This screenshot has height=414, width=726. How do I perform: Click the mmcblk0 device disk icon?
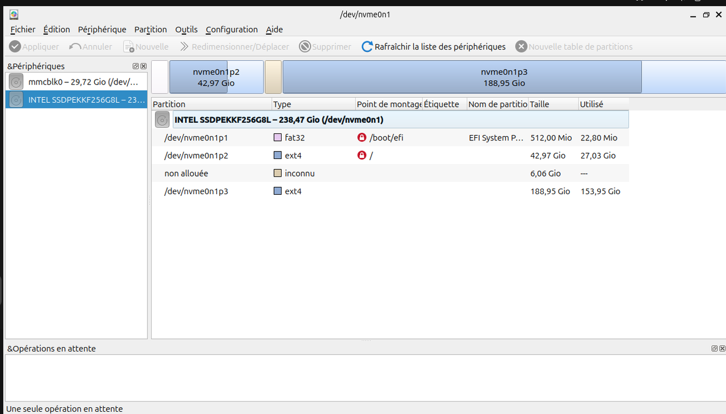pos(16,82)
